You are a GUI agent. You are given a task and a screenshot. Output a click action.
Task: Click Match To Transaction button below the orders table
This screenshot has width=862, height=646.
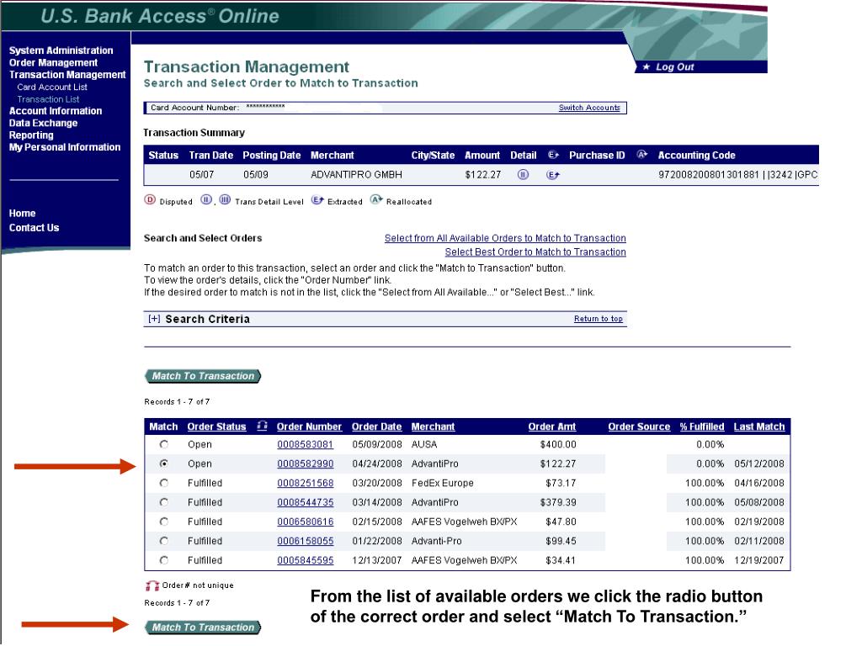(x=203, y=627)
